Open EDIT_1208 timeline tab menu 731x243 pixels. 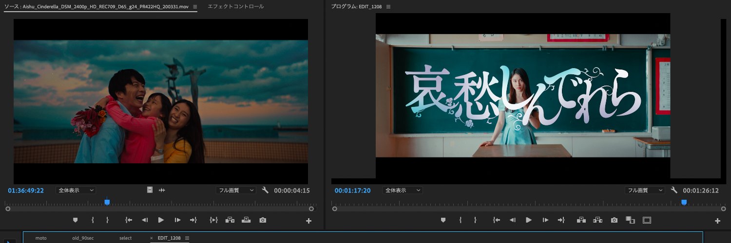point(187,238)
